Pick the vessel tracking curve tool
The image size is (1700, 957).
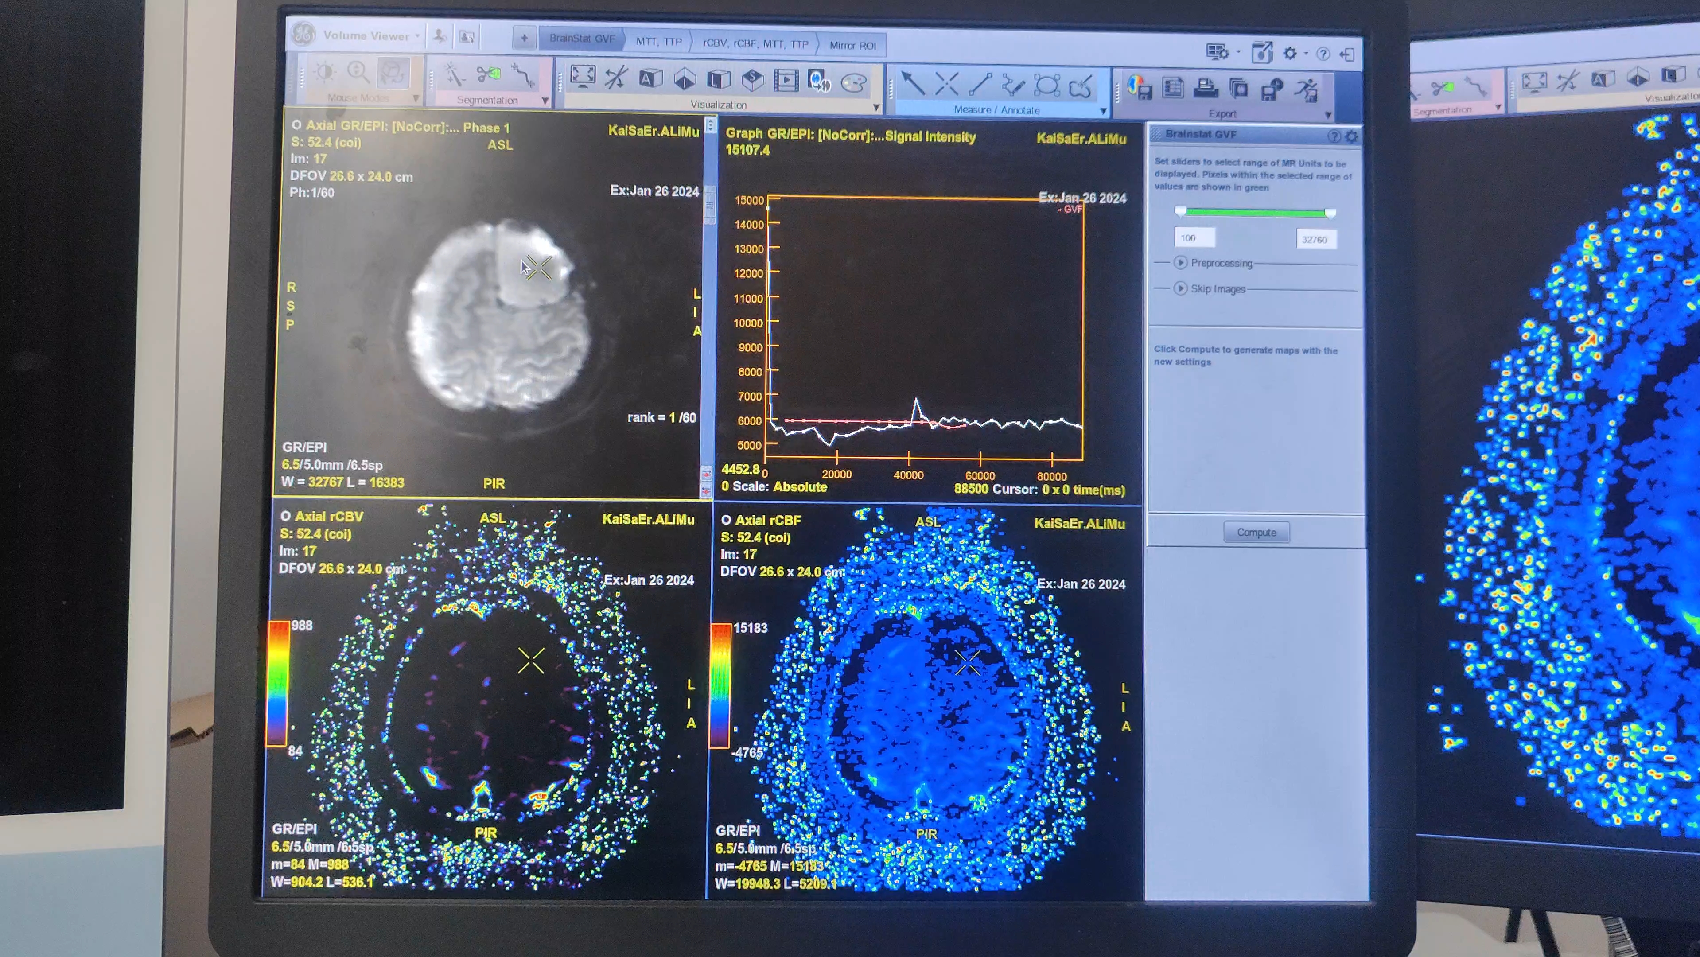point(523,75)
